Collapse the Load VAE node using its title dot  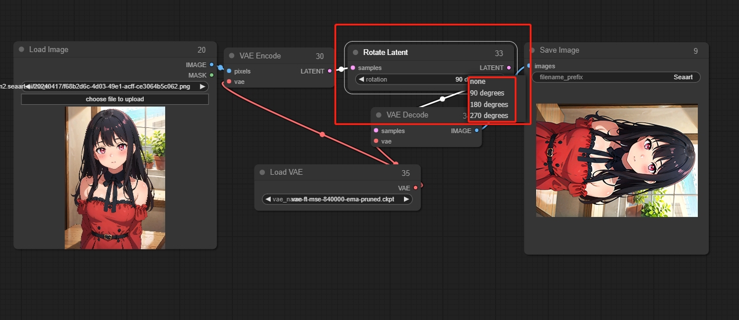[262, 172]
